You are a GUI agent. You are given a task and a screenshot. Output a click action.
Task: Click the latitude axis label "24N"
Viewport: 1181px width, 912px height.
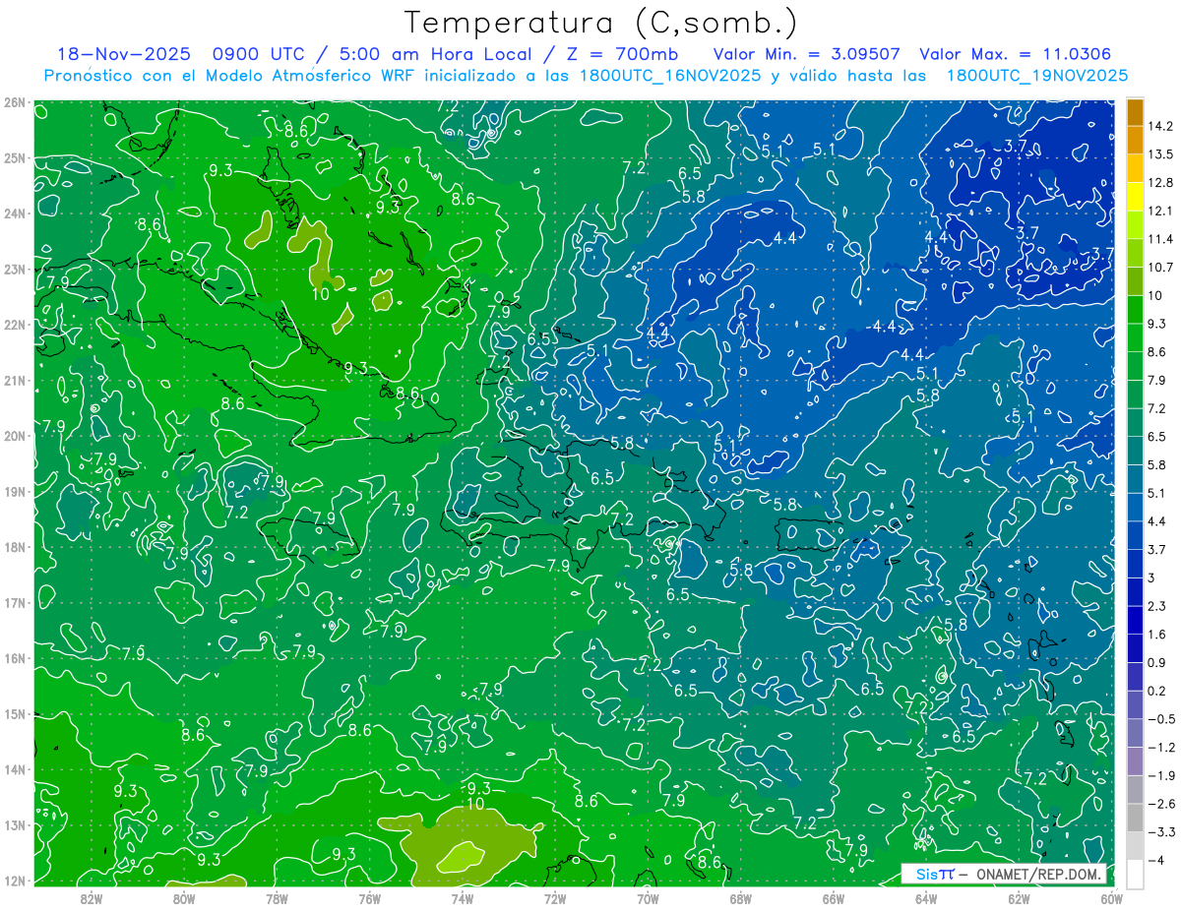15,213
